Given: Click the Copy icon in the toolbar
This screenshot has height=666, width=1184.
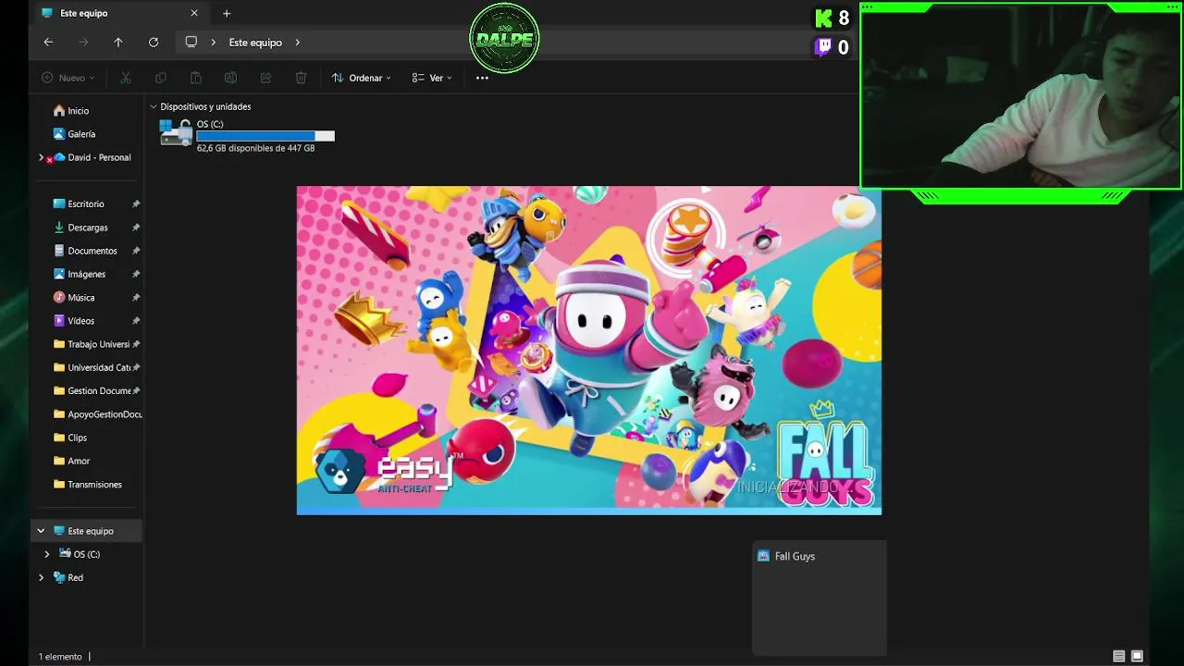Looking at the screenshot, I should pyautogui.click(x=161, y=78).
